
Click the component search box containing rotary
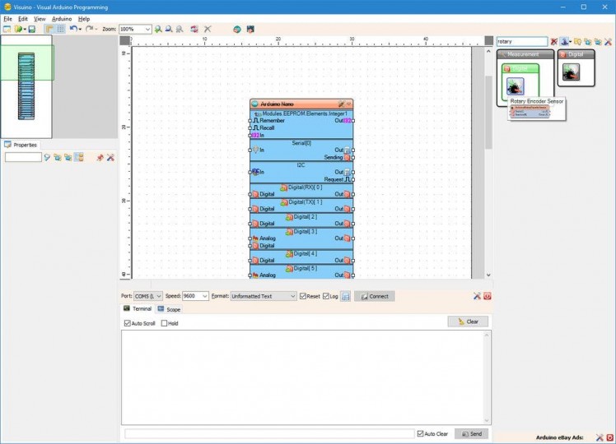[x=521, y=41]
